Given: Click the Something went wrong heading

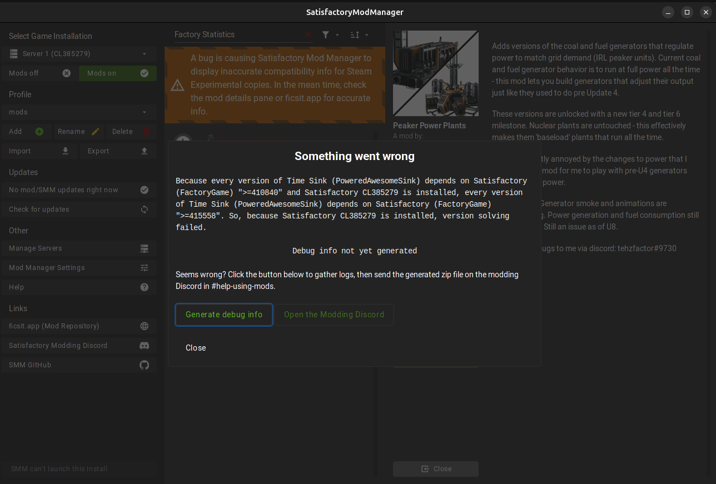Looking at the screenshot, I should click(355, 156).
